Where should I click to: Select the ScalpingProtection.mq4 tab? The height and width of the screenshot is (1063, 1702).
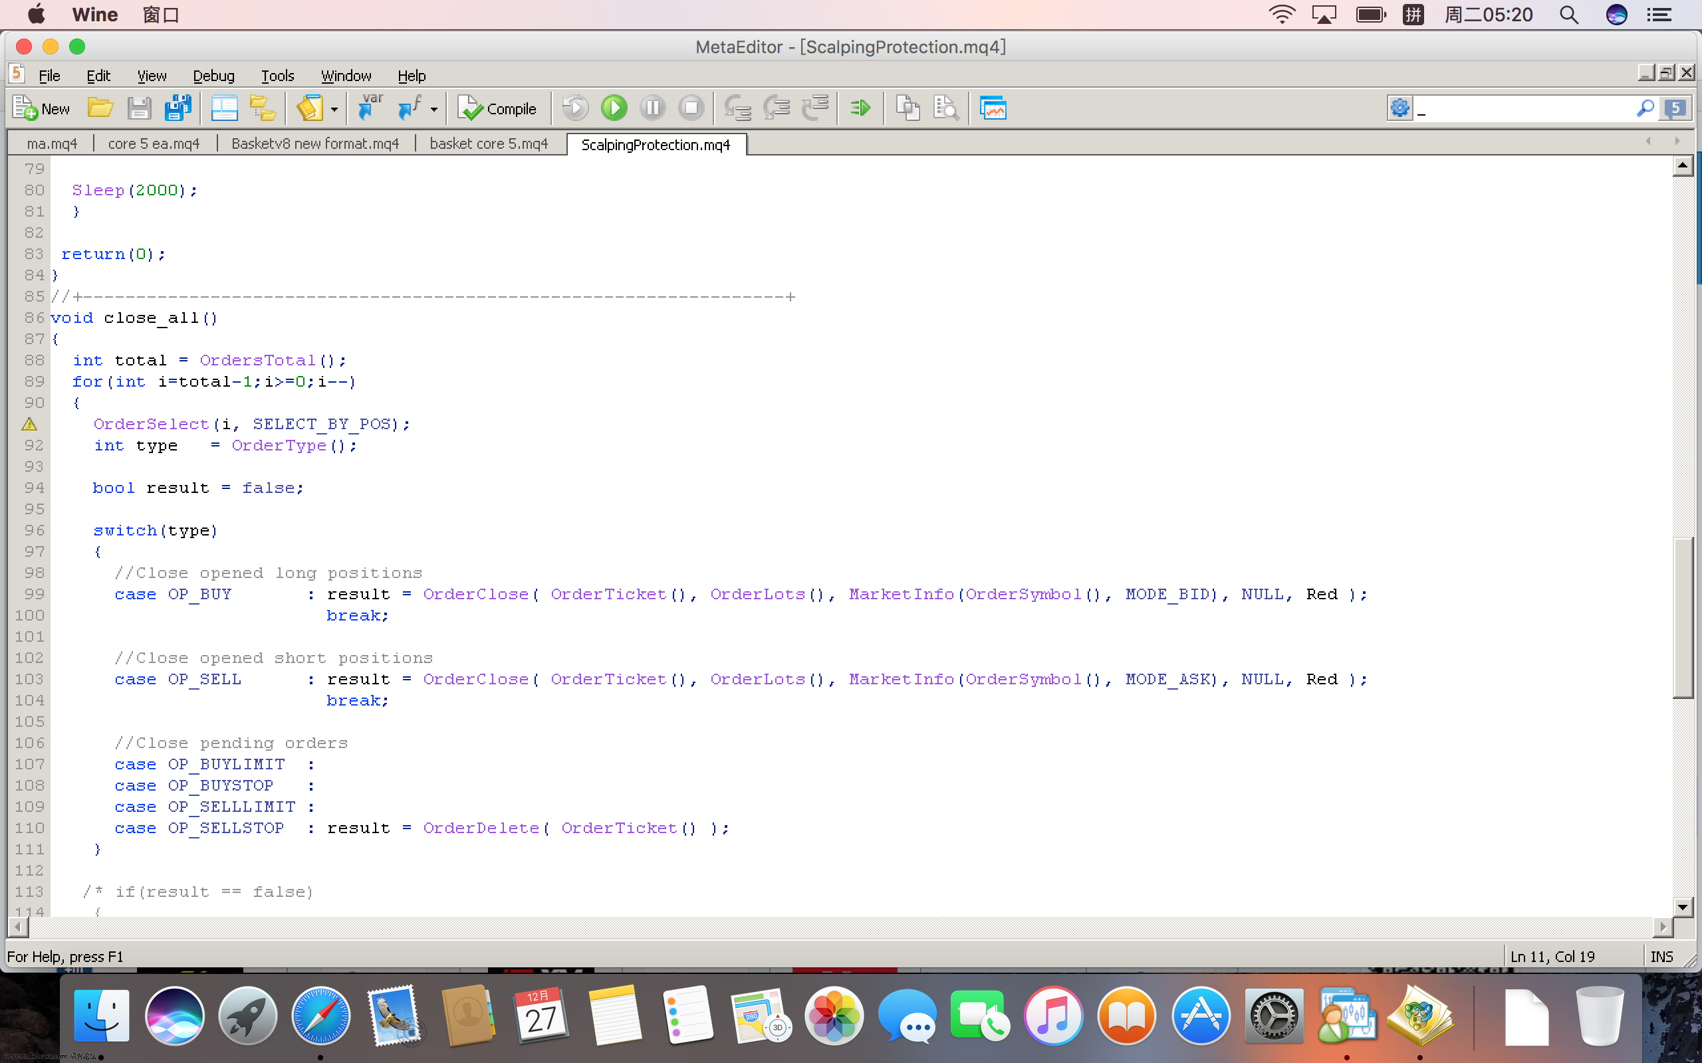point(654,145)
